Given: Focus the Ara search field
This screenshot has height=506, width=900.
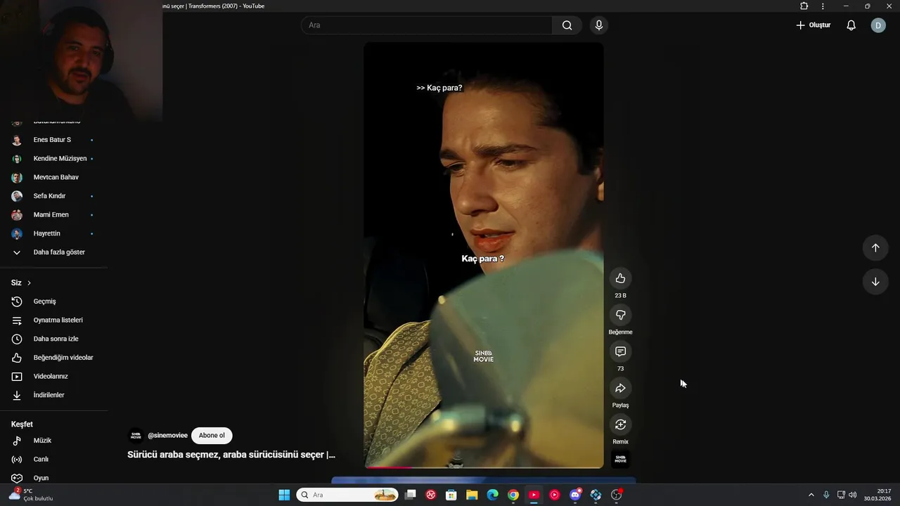Looking at the screenshot, I should 427,25.
